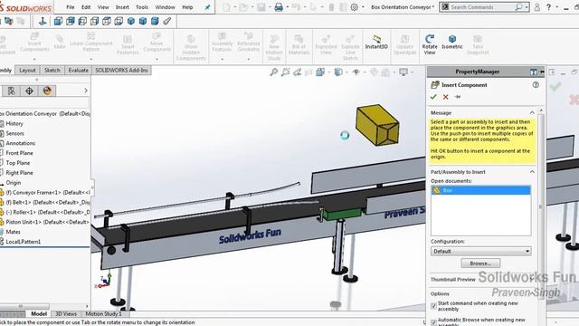Image resolution: width=579 pixels, height=326 pixels.
Task: Open the 3D Views tab
Action: click(66, 314)
